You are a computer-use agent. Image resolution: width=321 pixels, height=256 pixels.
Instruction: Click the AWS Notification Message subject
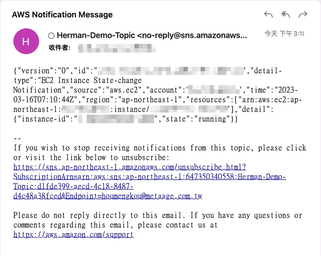click(62, 15)
